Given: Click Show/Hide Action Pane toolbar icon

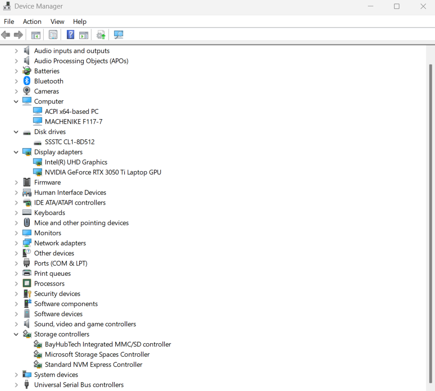Looking at the screenshot, I should [x=83, y=35].
